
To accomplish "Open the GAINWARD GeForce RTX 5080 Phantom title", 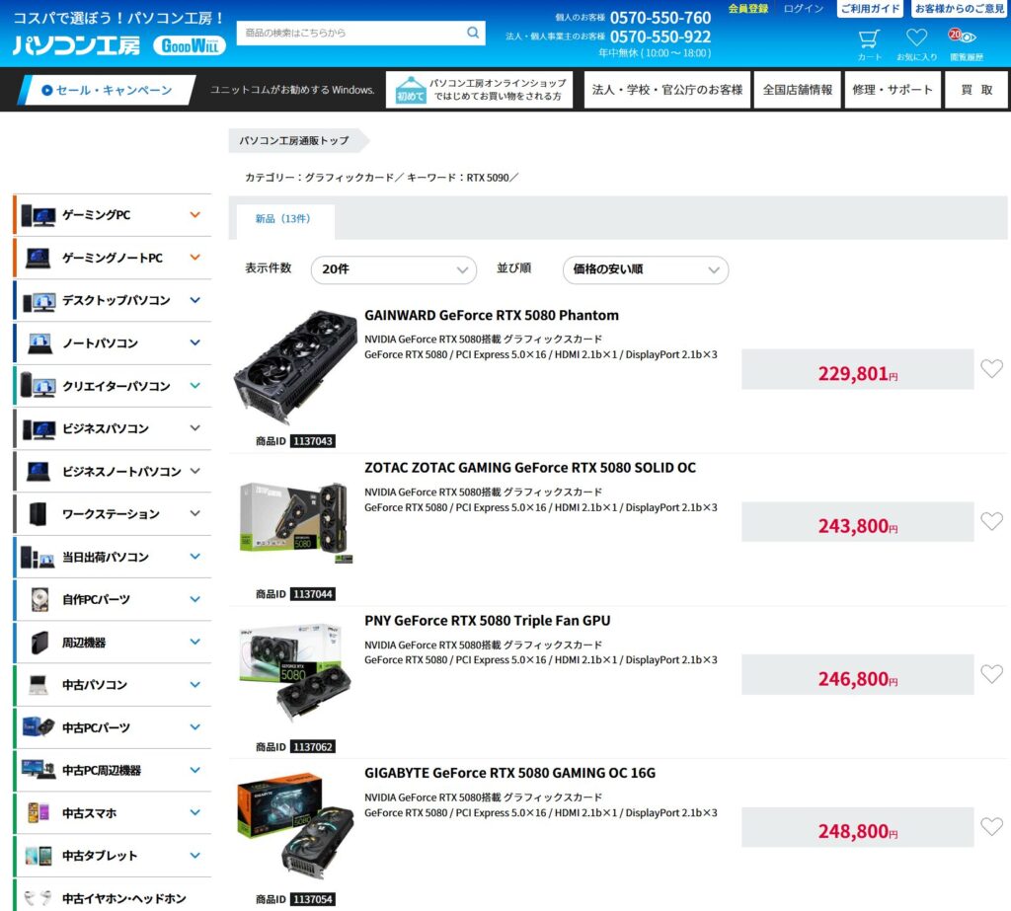I will (492, 315).
